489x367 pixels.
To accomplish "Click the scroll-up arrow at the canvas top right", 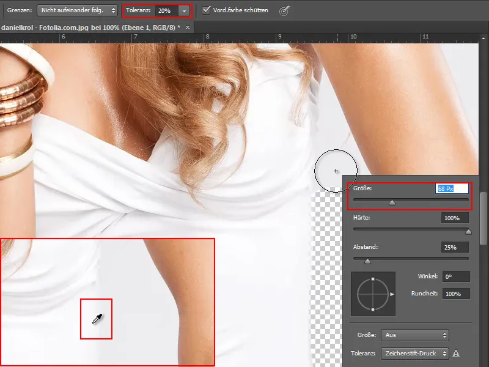I will tap(483, 39).
